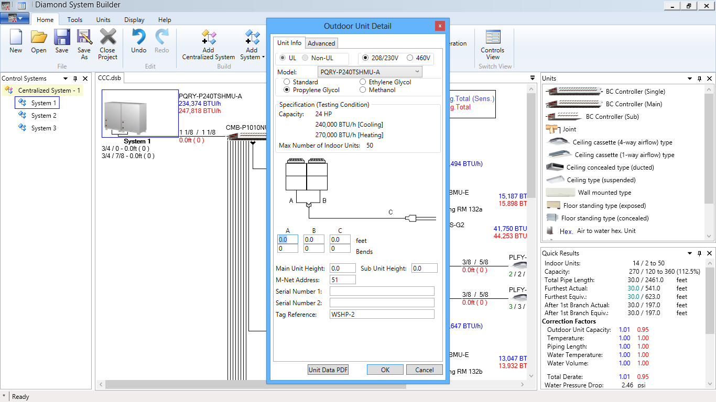Click the System 1 outdoor unit image
716x402 pixels.
tap(140, 114)
